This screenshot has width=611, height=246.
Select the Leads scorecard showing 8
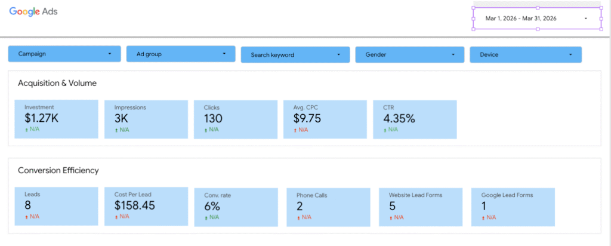[x=57, y=206]
